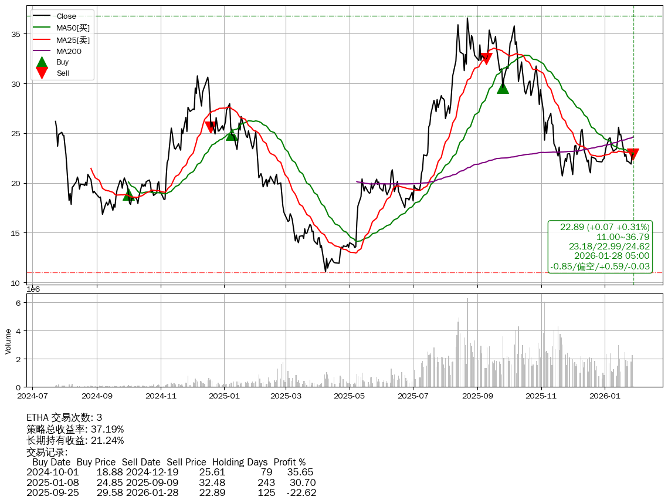668x503 pixels.
Task: Click the red Sell triangle in the legend
Action: click(42, 73)
